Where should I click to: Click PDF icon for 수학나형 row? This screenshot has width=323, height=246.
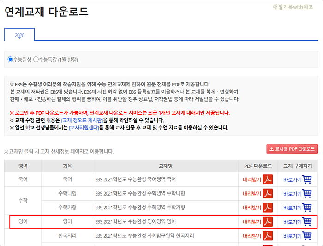point(268,193)
